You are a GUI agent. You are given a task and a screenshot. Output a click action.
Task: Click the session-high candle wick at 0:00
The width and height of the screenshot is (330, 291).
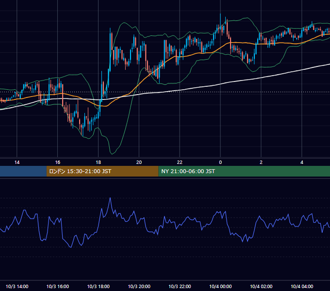pyautogui.click(x=220, y=20)
